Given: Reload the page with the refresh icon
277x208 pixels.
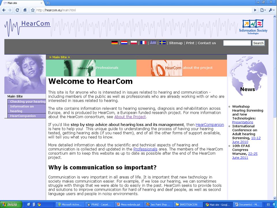Looking at the screenshot, I should tap(17, 10).
